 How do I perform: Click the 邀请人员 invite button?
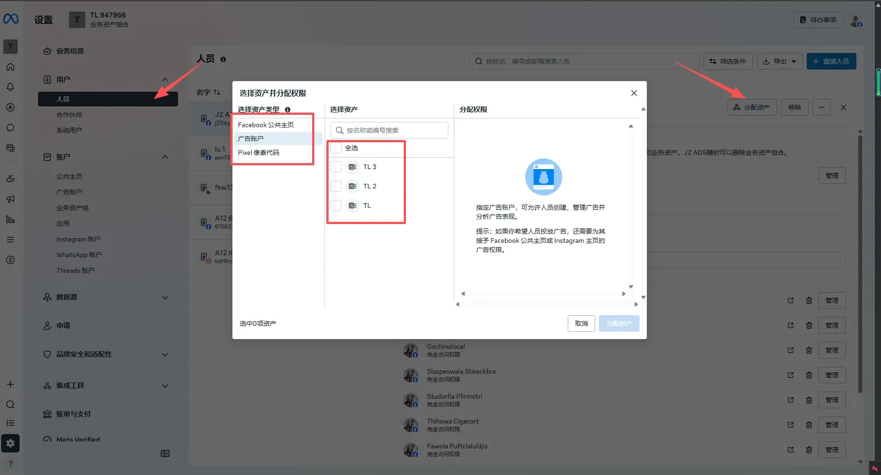coord(831,61)
